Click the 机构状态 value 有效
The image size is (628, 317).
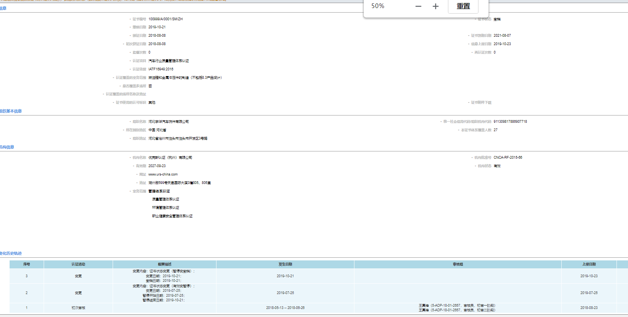[497, 166]
